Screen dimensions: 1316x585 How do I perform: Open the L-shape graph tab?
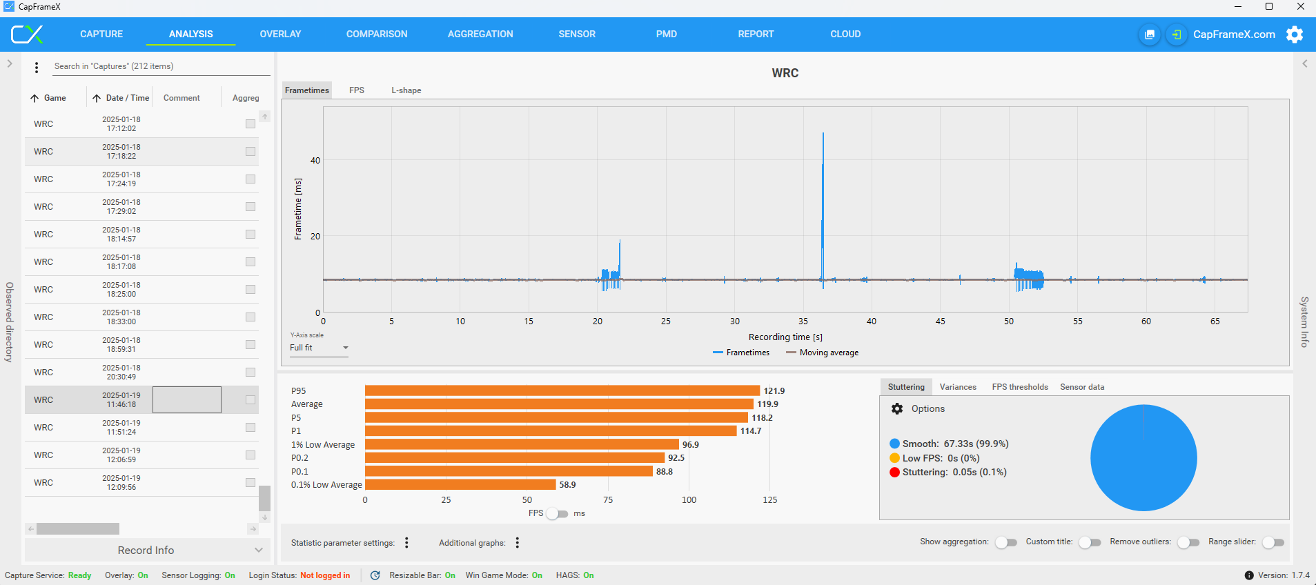tap(406, 90)
